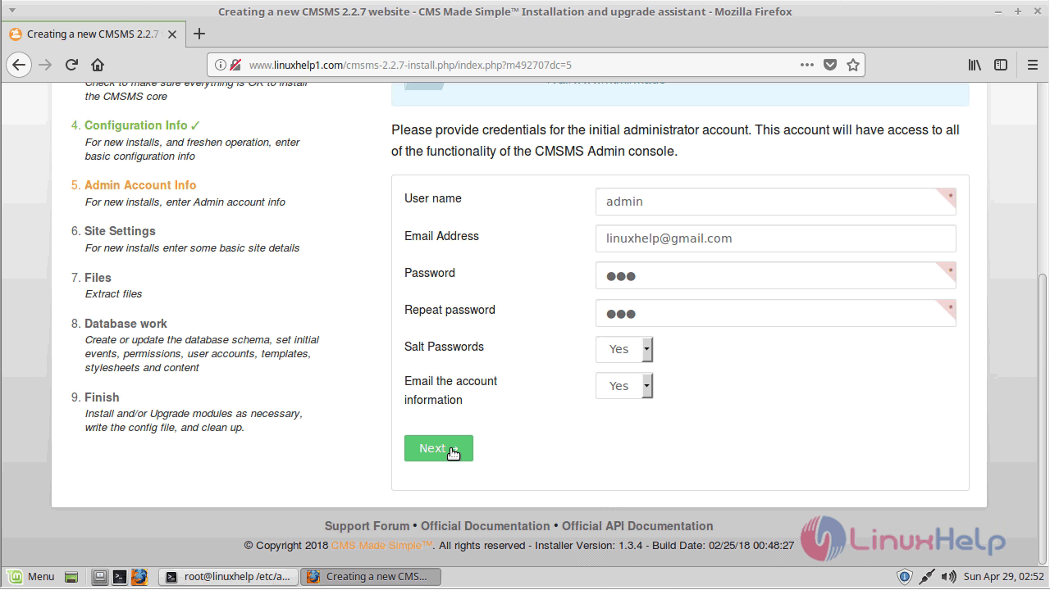1050x590 pixels.
Task: Go back with the browser back arrow
Action: pos(19,65)
